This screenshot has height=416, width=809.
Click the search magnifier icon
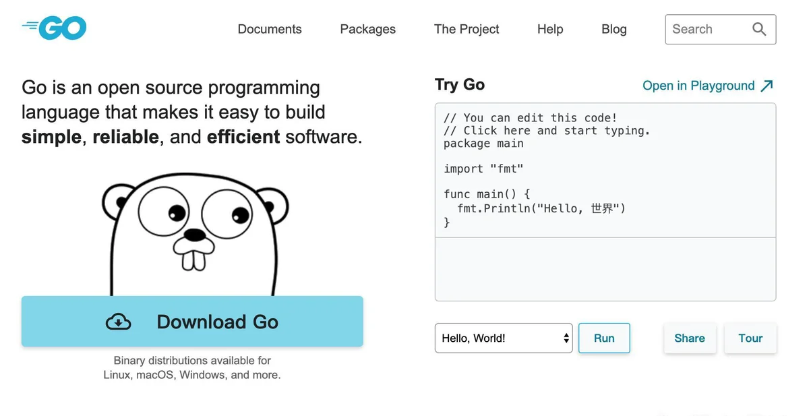pyautogui.click(x=759, y=29)
